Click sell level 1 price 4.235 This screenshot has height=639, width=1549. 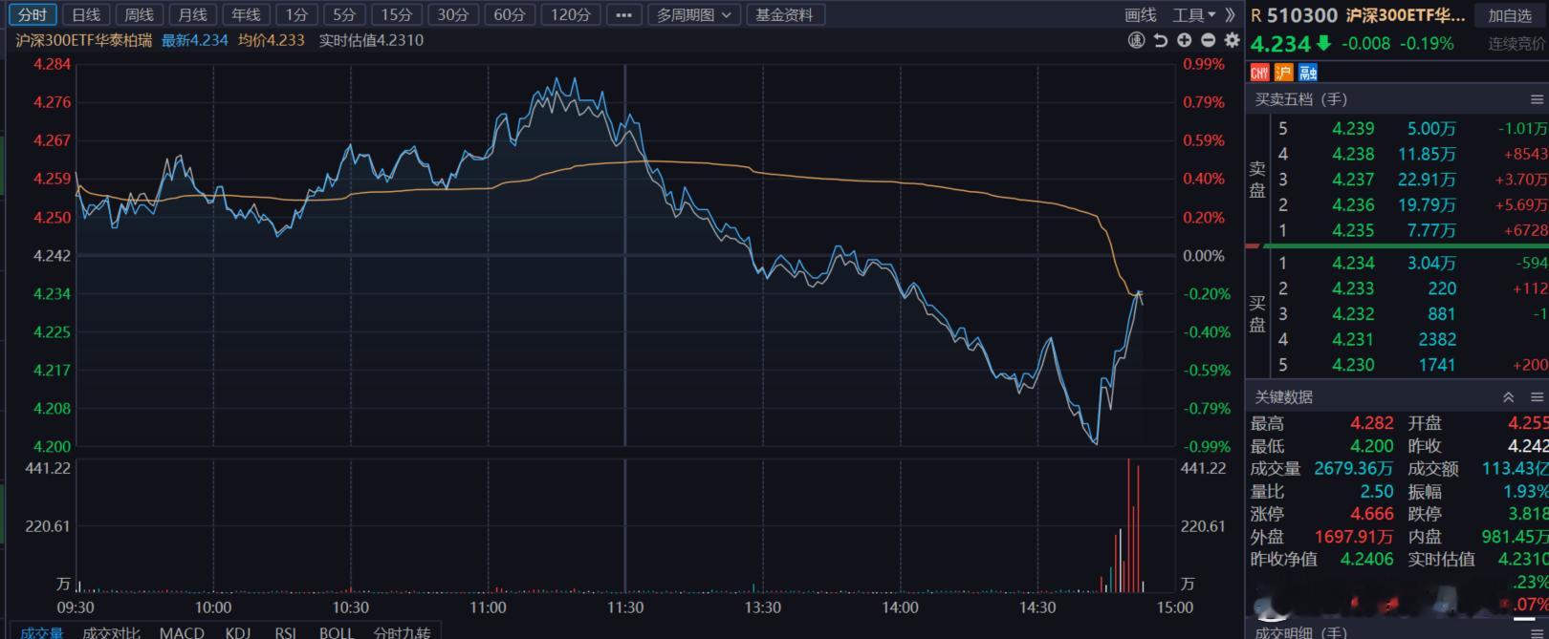click(x=1353, y=230)
